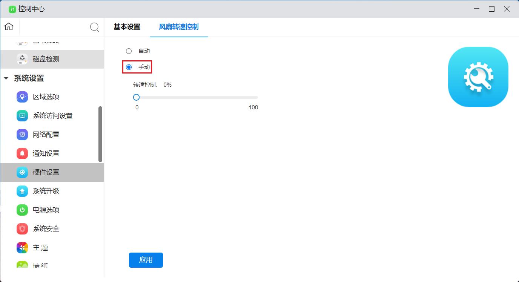Click the 系统升级 arrow icon
This screenshot has height=282, width=519.
22,191
